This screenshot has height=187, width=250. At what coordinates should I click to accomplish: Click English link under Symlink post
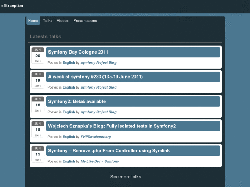pyautogui.click(x=69, y=161)
